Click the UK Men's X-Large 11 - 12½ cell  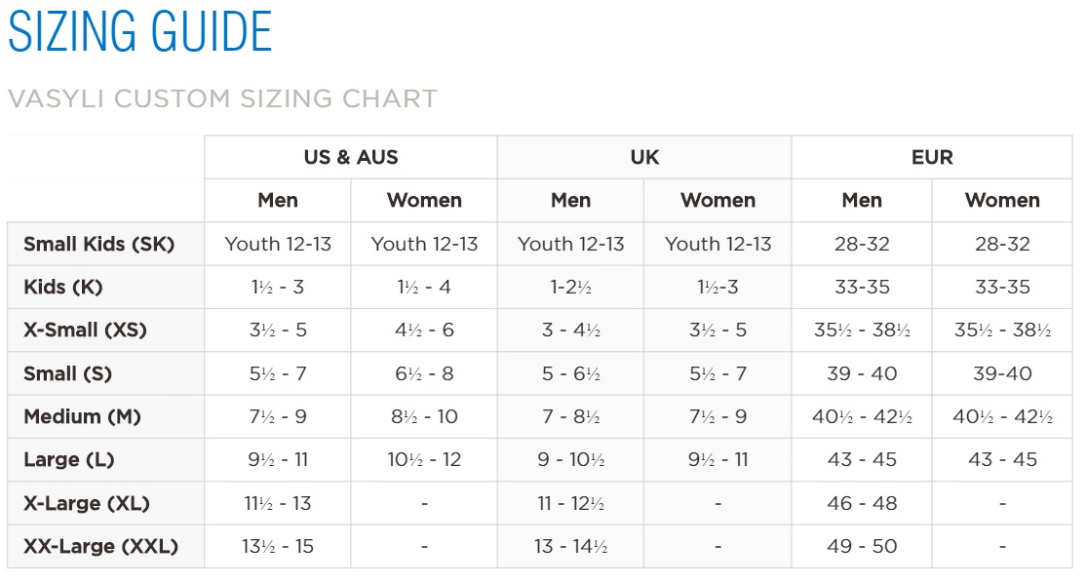(x=571, y=503)
